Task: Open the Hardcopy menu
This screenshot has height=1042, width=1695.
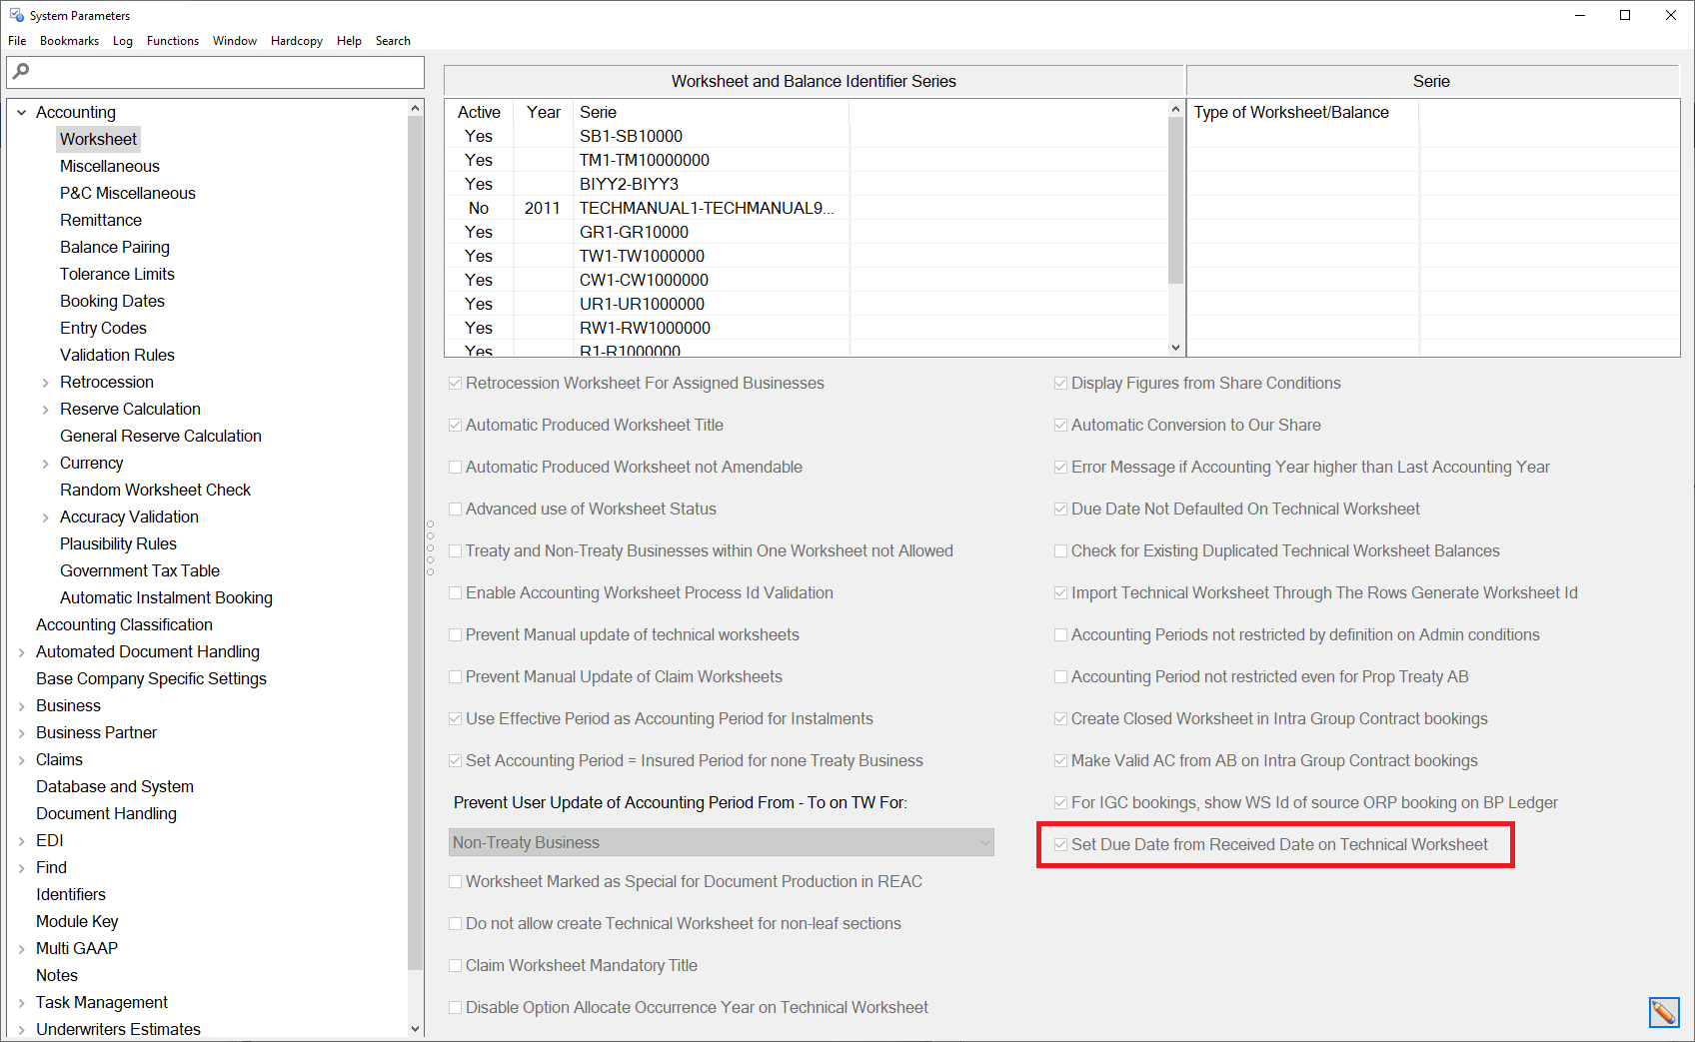Action: coord(296,41)
